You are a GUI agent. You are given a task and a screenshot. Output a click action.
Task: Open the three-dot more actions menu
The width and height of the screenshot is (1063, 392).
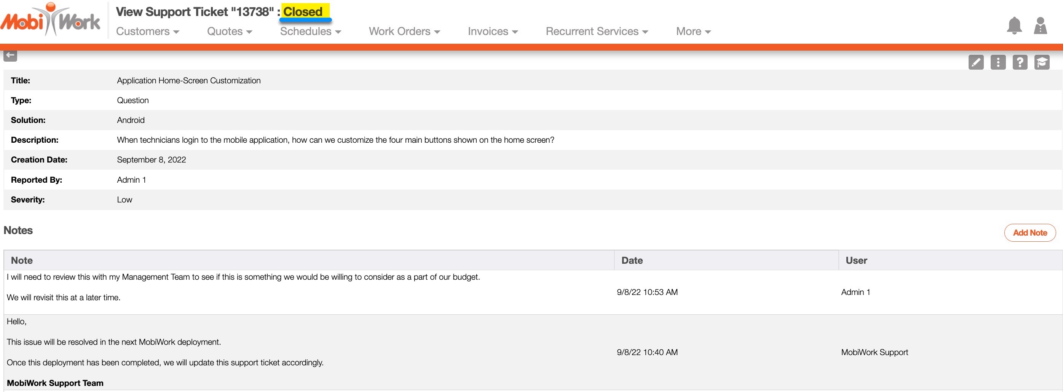point(998,62)
